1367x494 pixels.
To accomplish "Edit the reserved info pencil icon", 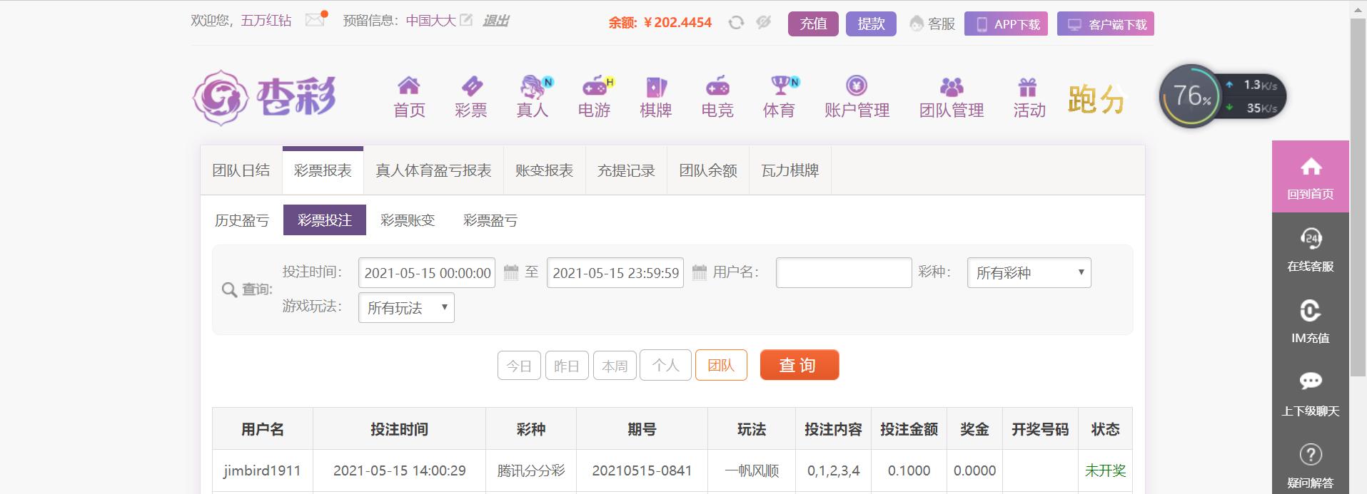I will 466,20.
